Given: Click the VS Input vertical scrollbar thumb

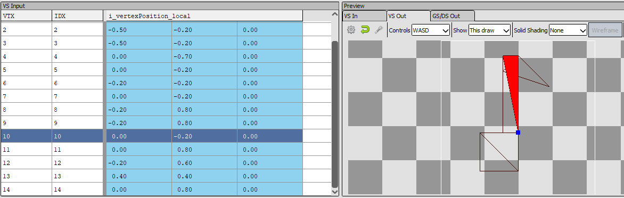Looking at the screenshot, I should (335, 114).
